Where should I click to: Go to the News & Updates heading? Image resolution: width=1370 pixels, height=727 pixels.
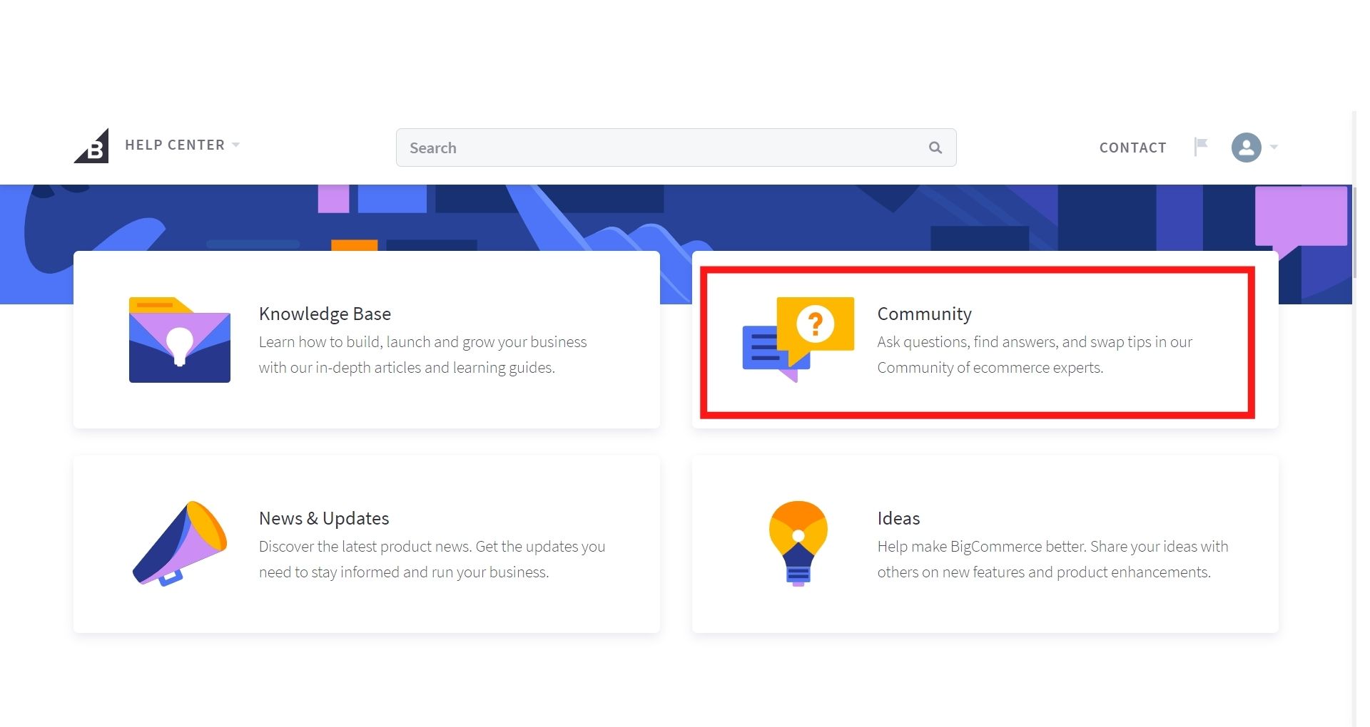click(324, 518)
